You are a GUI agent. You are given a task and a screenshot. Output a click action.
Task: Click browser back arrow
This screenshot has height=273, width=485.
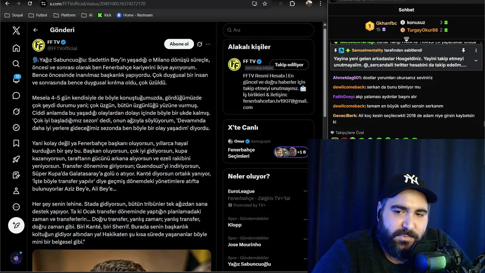tap(7, 3)
